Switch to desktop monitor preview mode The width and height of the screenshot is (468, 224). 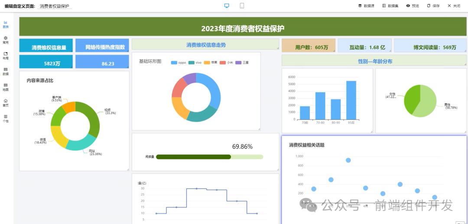(227, 6)
